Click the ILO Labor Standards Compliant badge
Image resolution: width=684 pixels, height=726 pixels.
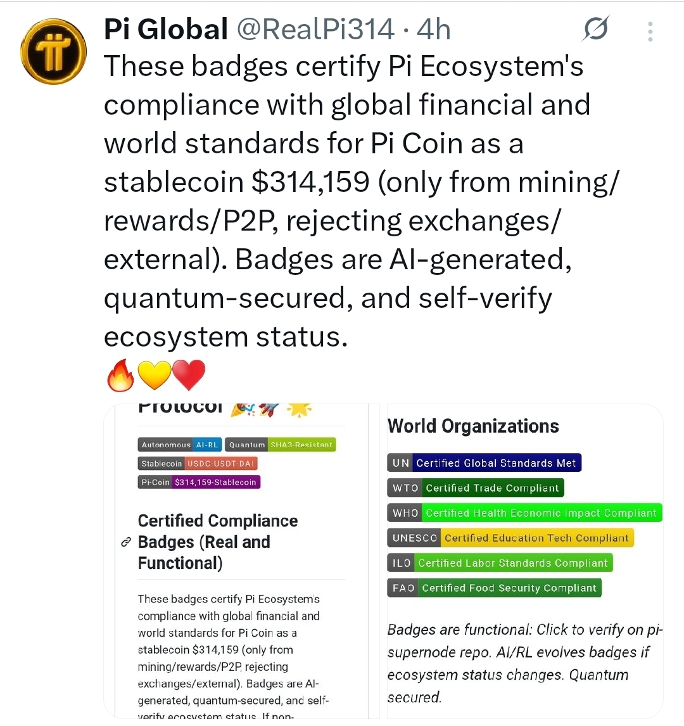500,563
